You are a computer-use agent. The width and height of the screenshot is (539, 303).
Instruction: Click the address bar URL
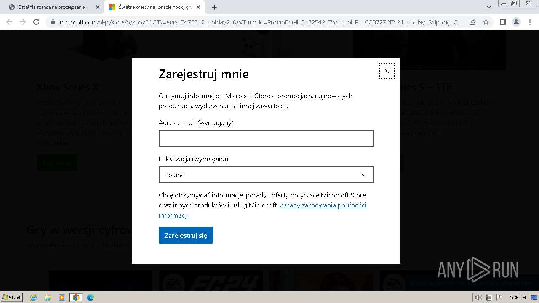261,22
